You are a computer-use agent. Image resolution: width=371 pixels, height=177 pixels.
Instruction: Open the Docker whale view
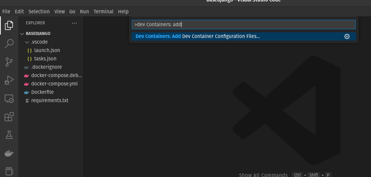9,153
